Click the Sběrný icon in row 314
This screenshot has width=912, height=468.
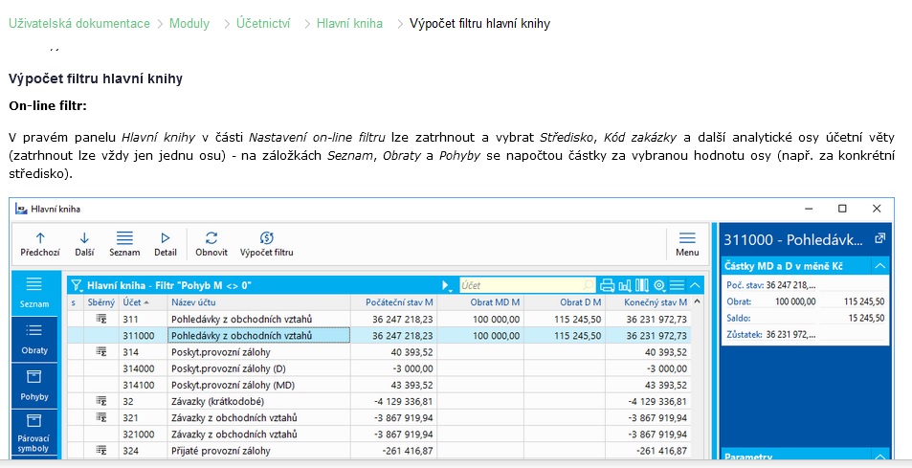101,352
